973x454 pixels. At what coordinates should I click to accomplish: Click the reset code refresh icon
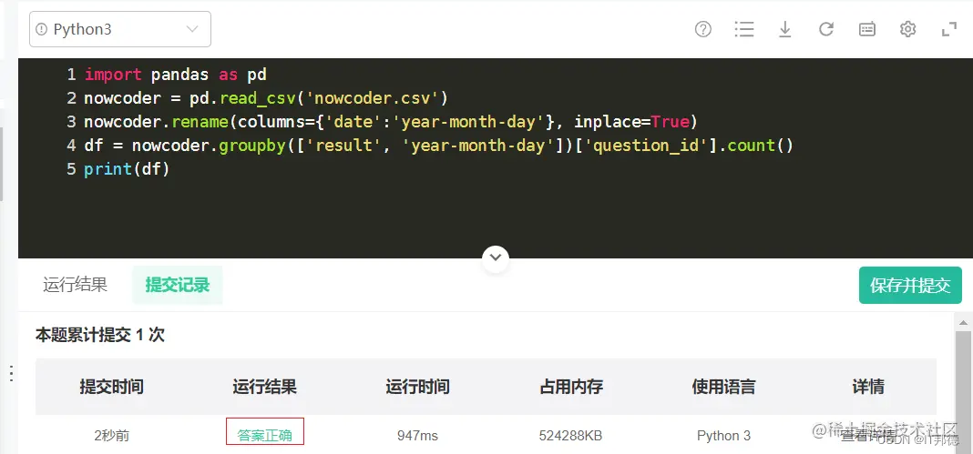(x=826, y=29)
